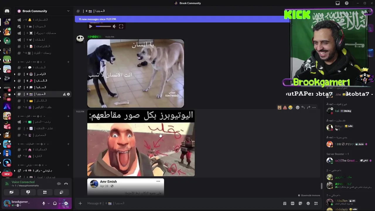Open the FN LB server icon
This screenshot has width=375, height=211.
coord(7,135)
